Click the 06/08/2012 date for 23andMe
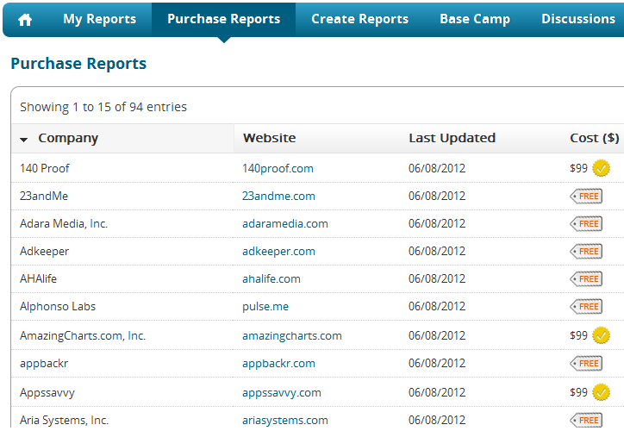Viewport: 624px width, 431px height. pos(437,196)
